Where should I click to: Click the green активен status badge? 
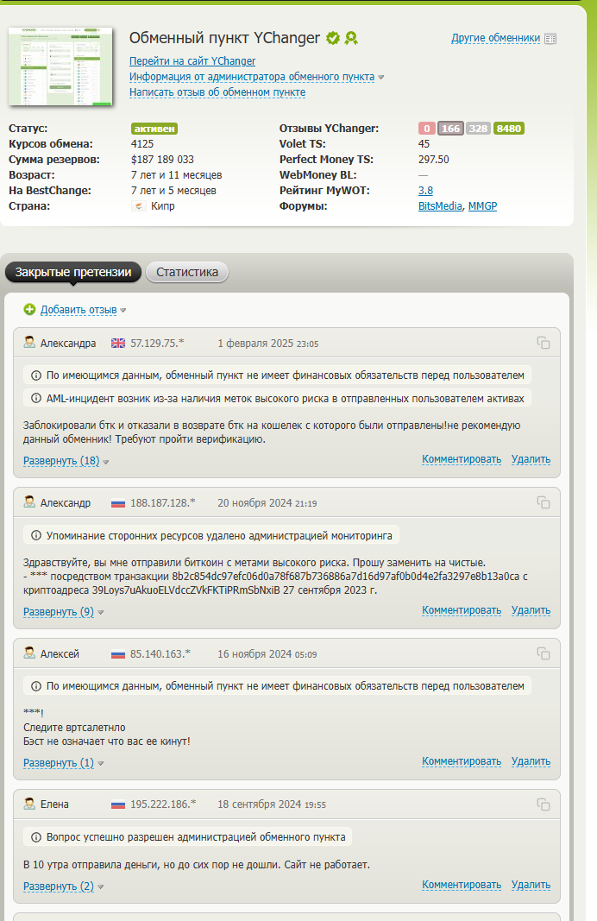[154, 129]
